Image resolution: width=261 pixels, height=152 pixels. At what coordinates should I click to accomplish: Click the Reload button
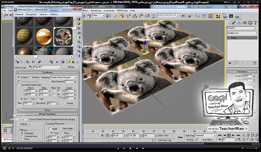[x=23, y=124]
